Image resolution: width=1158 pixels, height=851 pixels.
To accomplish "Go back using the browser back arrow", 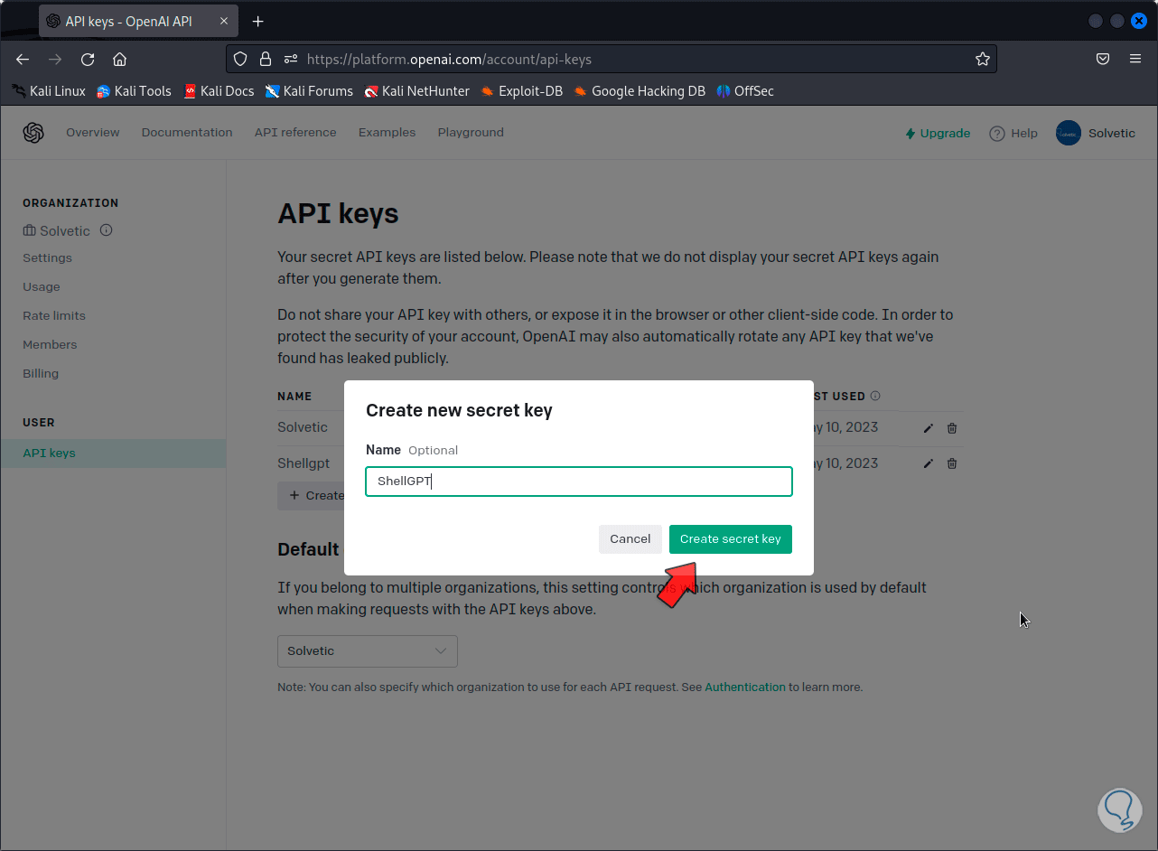I will coord(23,60).
